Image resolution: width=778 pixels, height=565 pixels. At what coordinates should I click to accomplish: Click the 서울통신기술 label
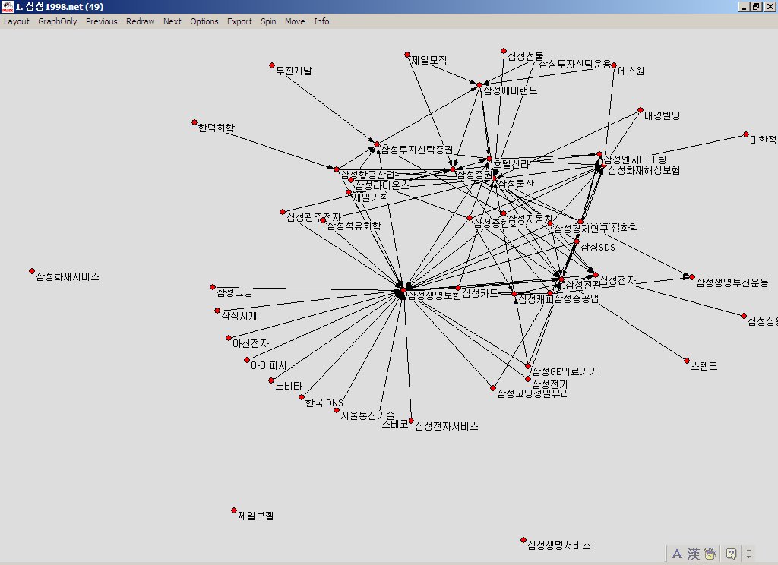pos(368,415)
